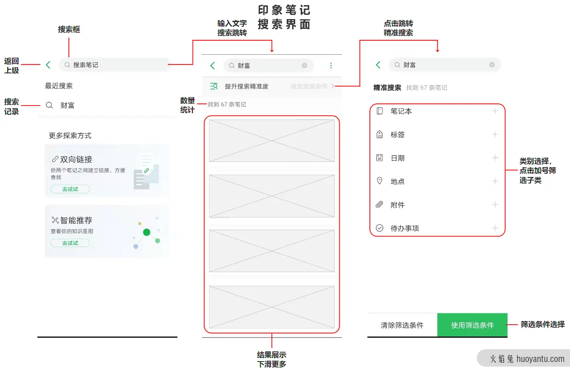Expand 标签 filter with plus sign
Image resolution: width=570 pixels, height=373 pixels.
[x=495, y=134]
